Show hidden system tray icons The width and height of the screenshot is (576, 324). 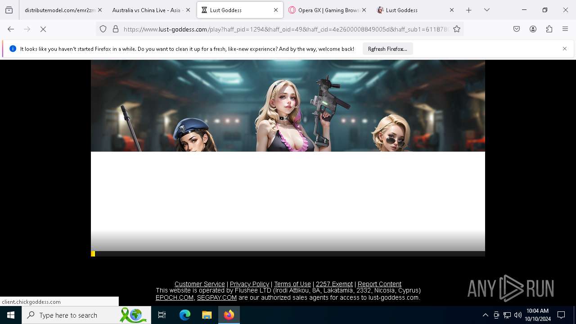click(x=485, y=315)
